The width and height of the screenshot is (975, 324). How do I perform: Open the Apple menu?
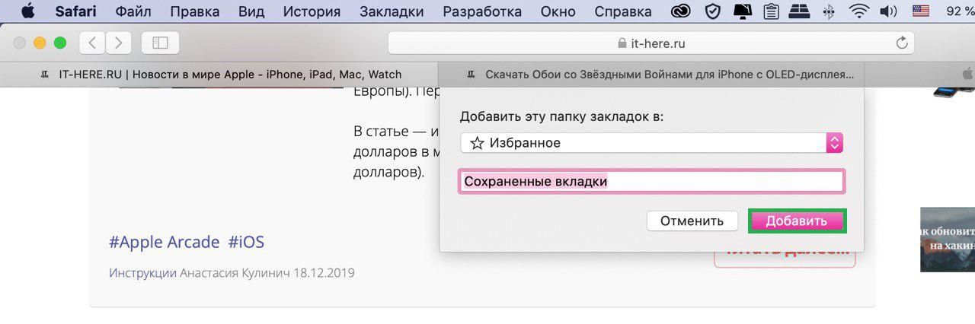(27, 11)
